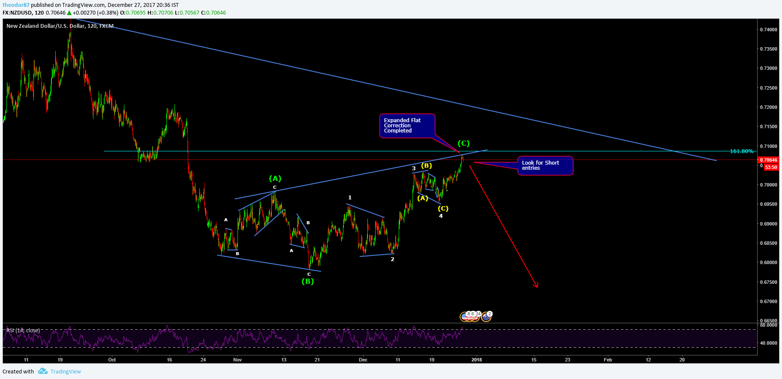Select the 'Expanded Flat Correction Completed' callout

(x=407, y=126)
